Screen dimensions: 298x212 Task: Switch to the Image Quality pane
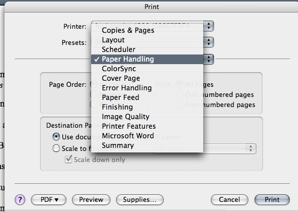click(147, 117)
